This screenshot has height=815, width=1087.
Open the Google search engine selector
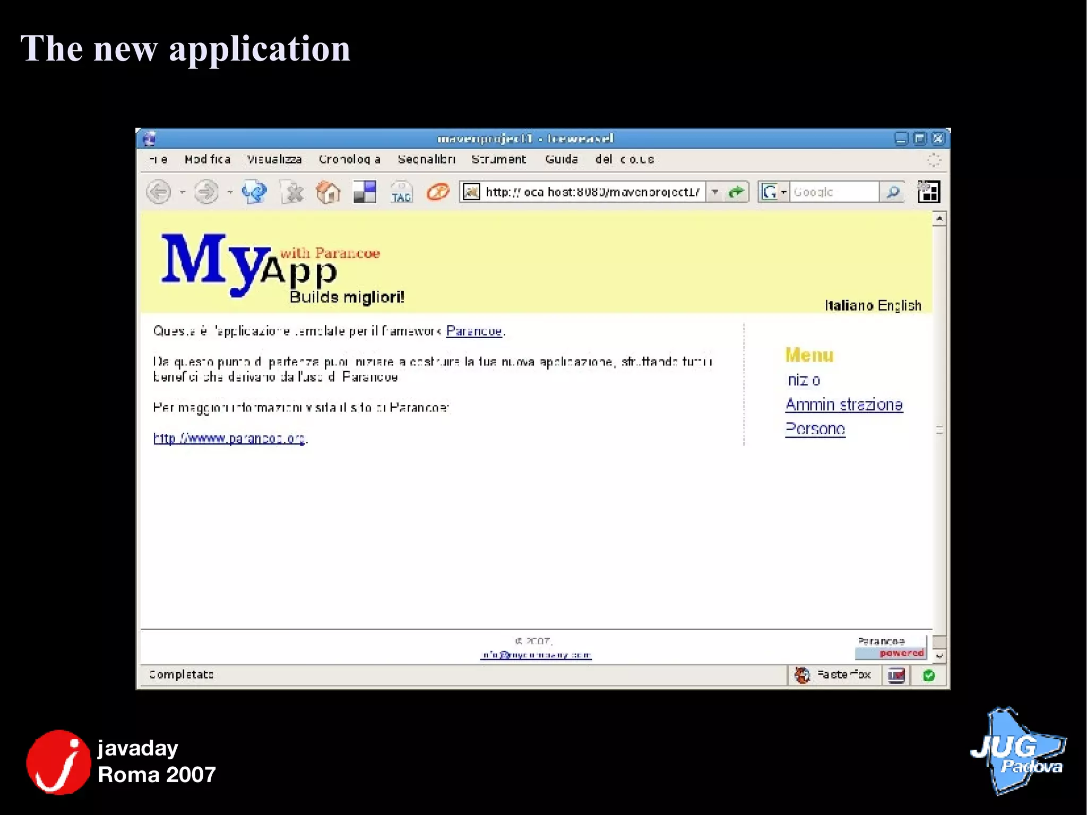774,192
